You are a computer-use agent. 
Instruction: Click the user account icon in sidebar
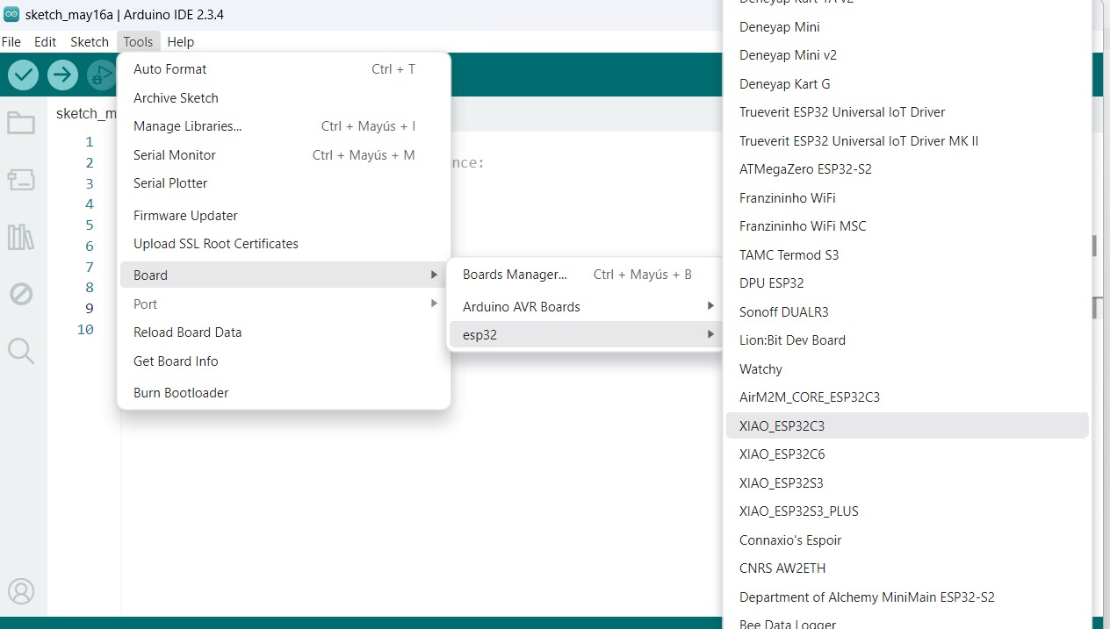click(x=21, y=591)
